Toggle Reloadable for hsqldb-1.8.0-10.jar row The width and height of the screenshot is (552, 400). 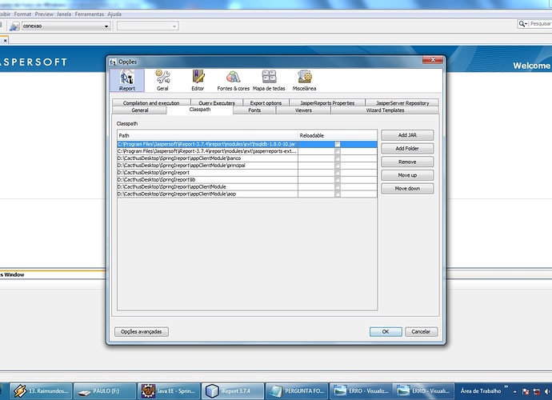(338, 144)
